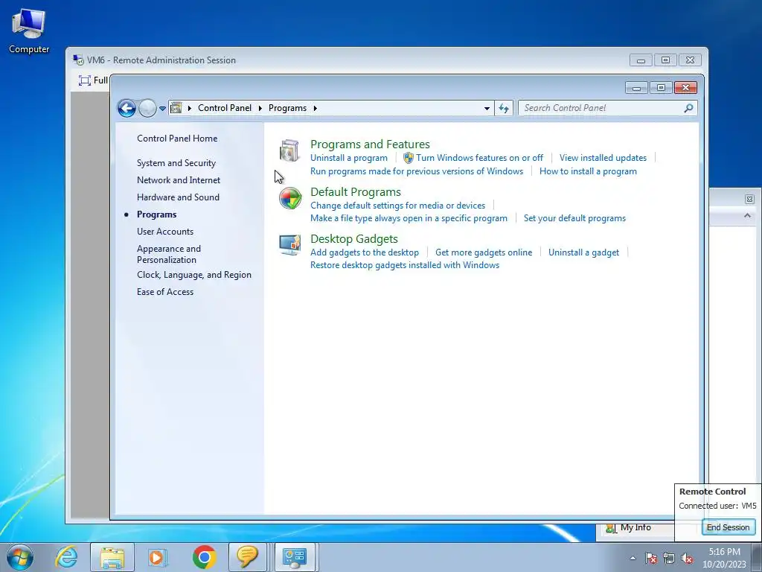Screen dimensions: 762x572
Task: Click the Control Panel icon in address bar
Action: 176,108
